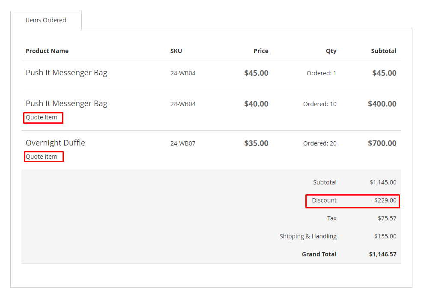This screenshot has height=300, width=424.
Task: Click the $75.57 tax amount
Action: click(387, 218)
